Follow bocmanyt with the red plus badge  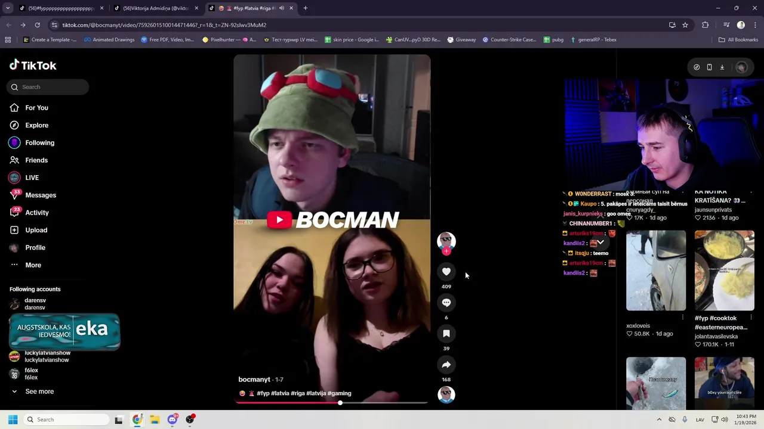[x=446, y=251]
